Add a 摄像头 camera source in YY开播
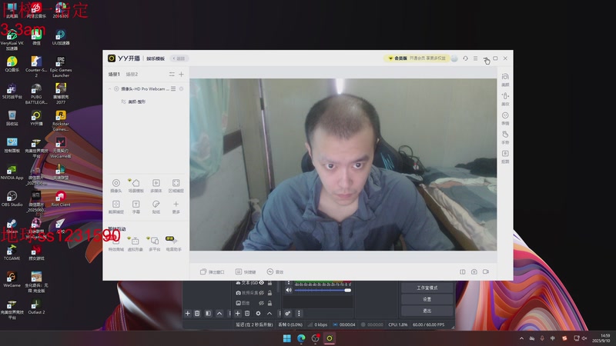 coord(116,185)
